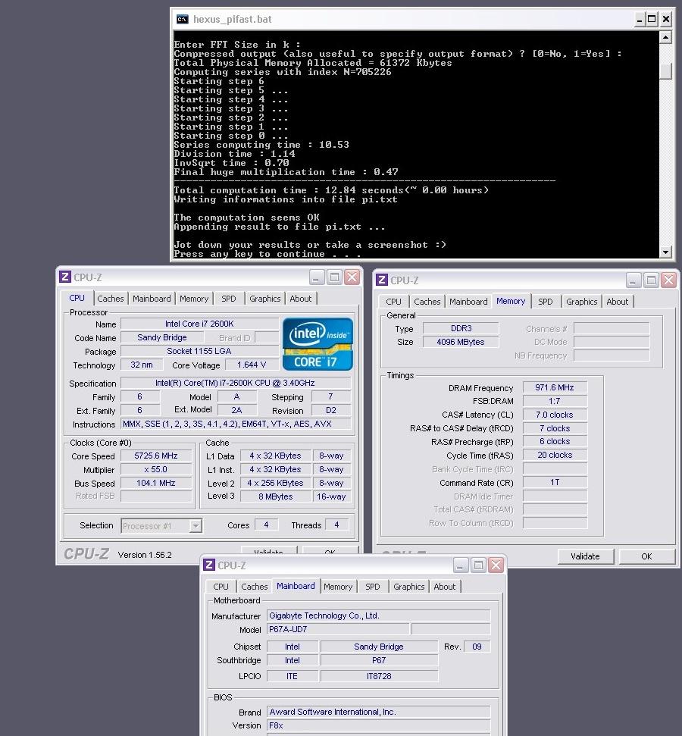This screenshot has height=736, width=682.
Task: Click the BIOS Version F8x field
Action: [x=378, y=725]
